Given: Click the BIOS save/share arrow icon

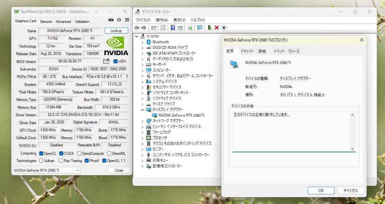Looking at the screenshot, I should pos(106,61).
